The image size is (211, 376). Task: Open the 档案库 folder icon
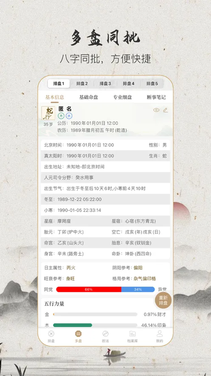[132, 333]
